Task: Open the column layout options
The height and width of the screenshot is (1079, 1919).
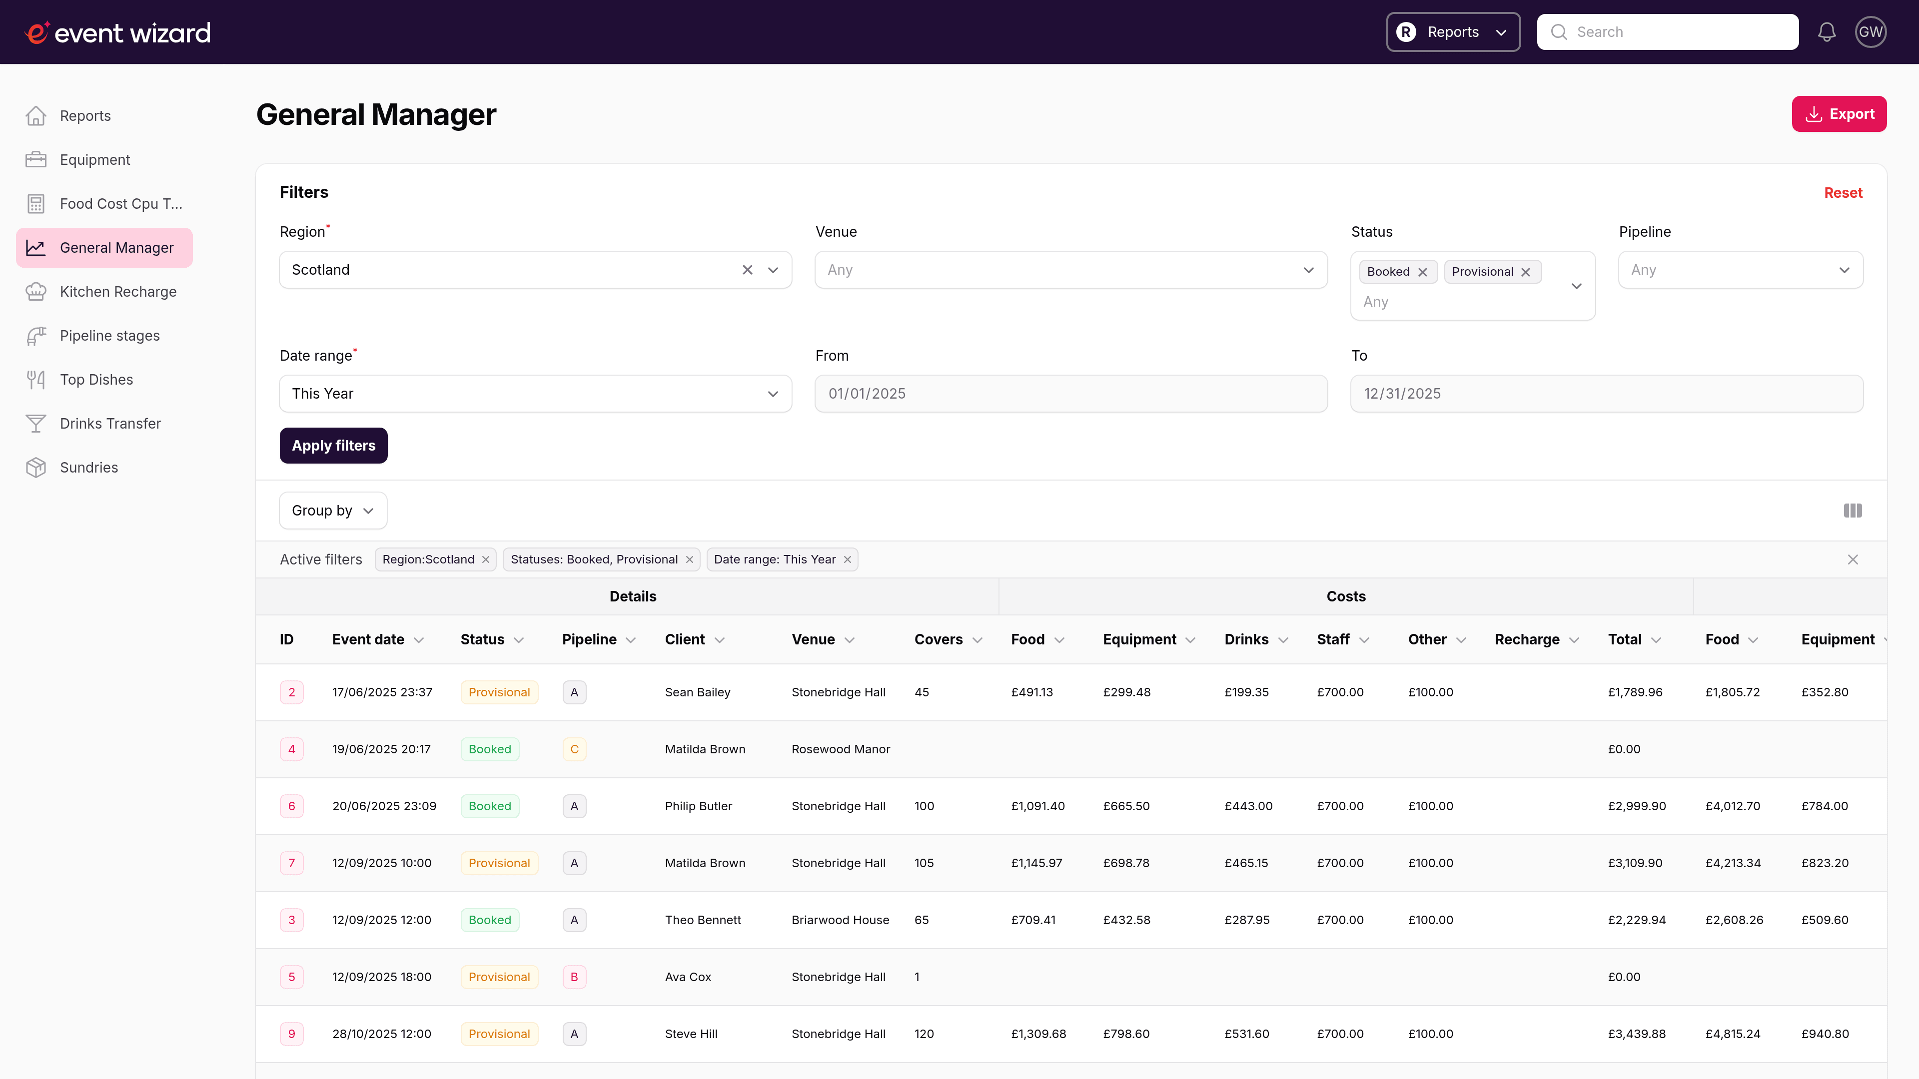Action: pos(1853,510)
